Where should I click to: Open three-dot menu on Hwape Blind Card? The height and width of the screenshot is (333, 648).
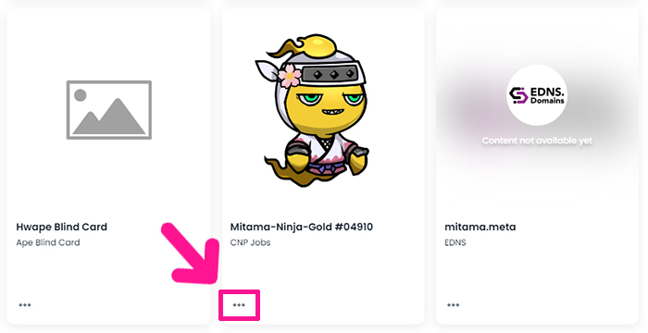tap(25, 305)
